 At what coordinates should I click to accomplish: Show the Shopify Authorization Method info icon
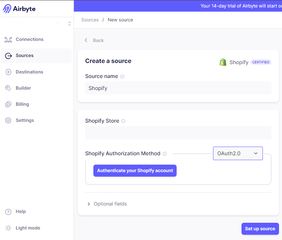pos(165,154)
